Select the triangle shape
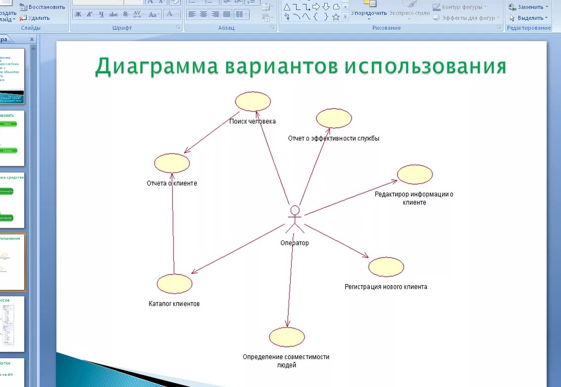Image resolution: width=561 pixels, height=387 pixels. coord(287,7)
